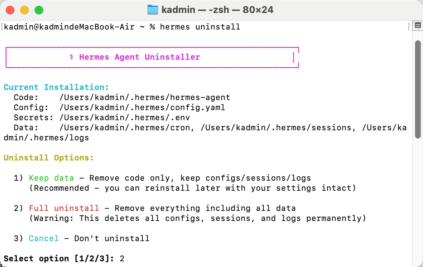423x267 pixels.
Task: Click the red close window button
Action: pos(10,10)
